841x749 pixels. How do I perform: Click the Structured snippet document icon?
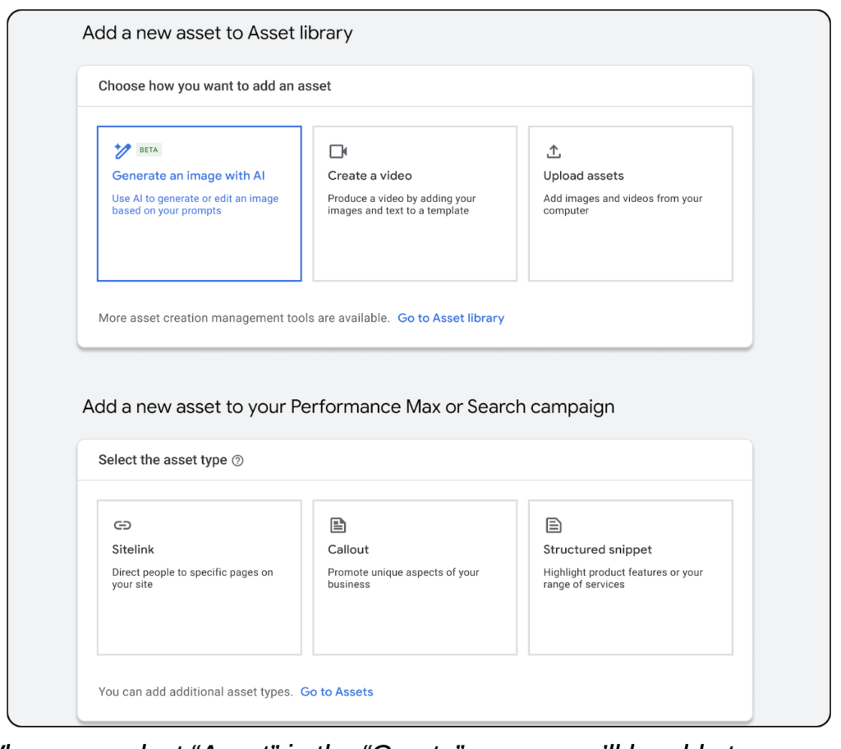(x=554, y=526)
